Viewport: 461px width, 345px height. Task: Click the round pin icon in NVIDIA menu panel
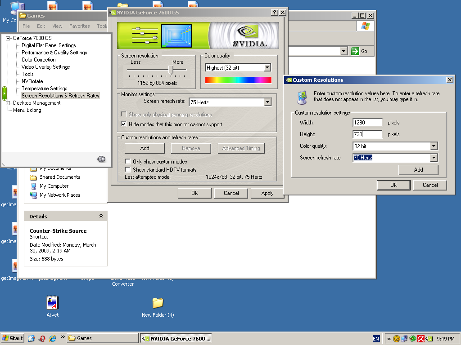click(101, 159)
